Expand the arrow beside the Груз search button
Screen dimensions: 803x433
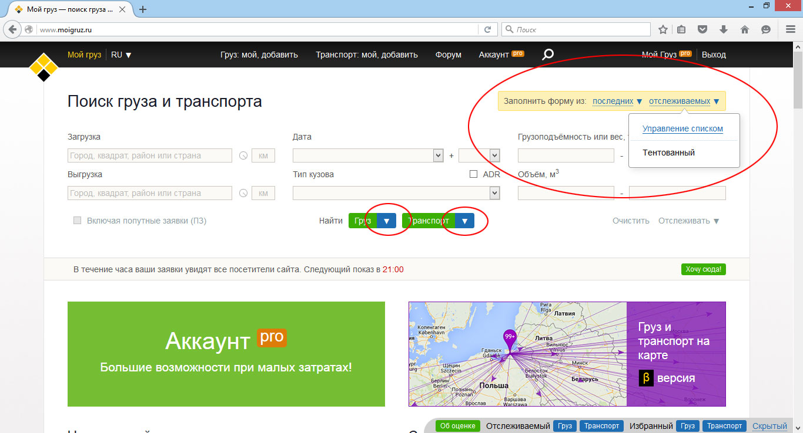point(386,221)
